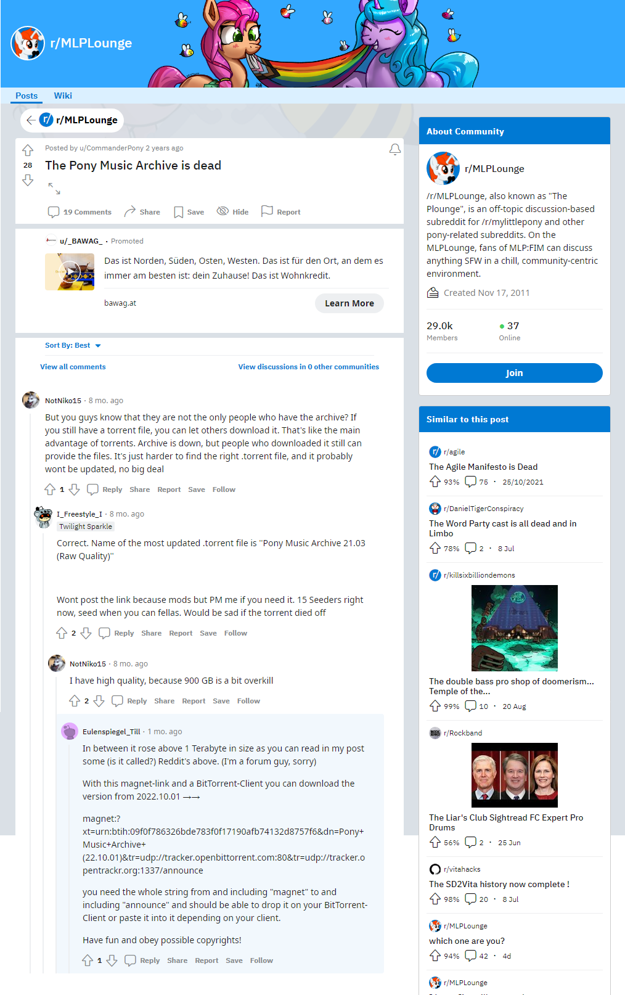Image resolution: width=625 pixels, height=995 pixels.
Task: Click the notification bell on the post
Action: [x=395, y=149]
